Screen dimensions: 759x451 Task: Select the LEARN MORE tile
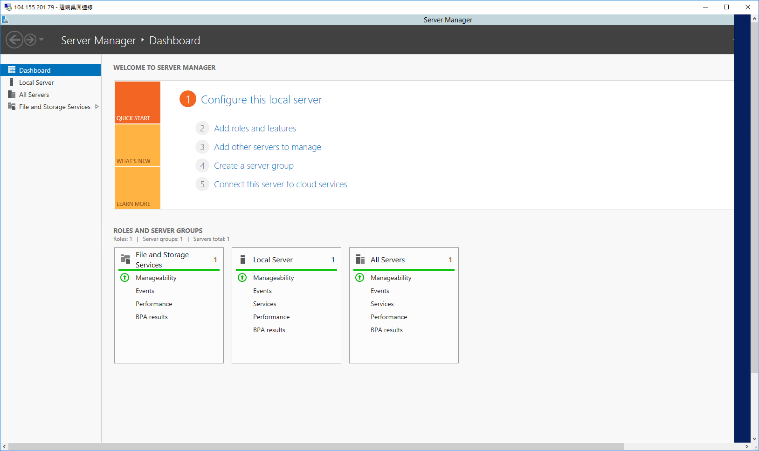tap(138, 188)
